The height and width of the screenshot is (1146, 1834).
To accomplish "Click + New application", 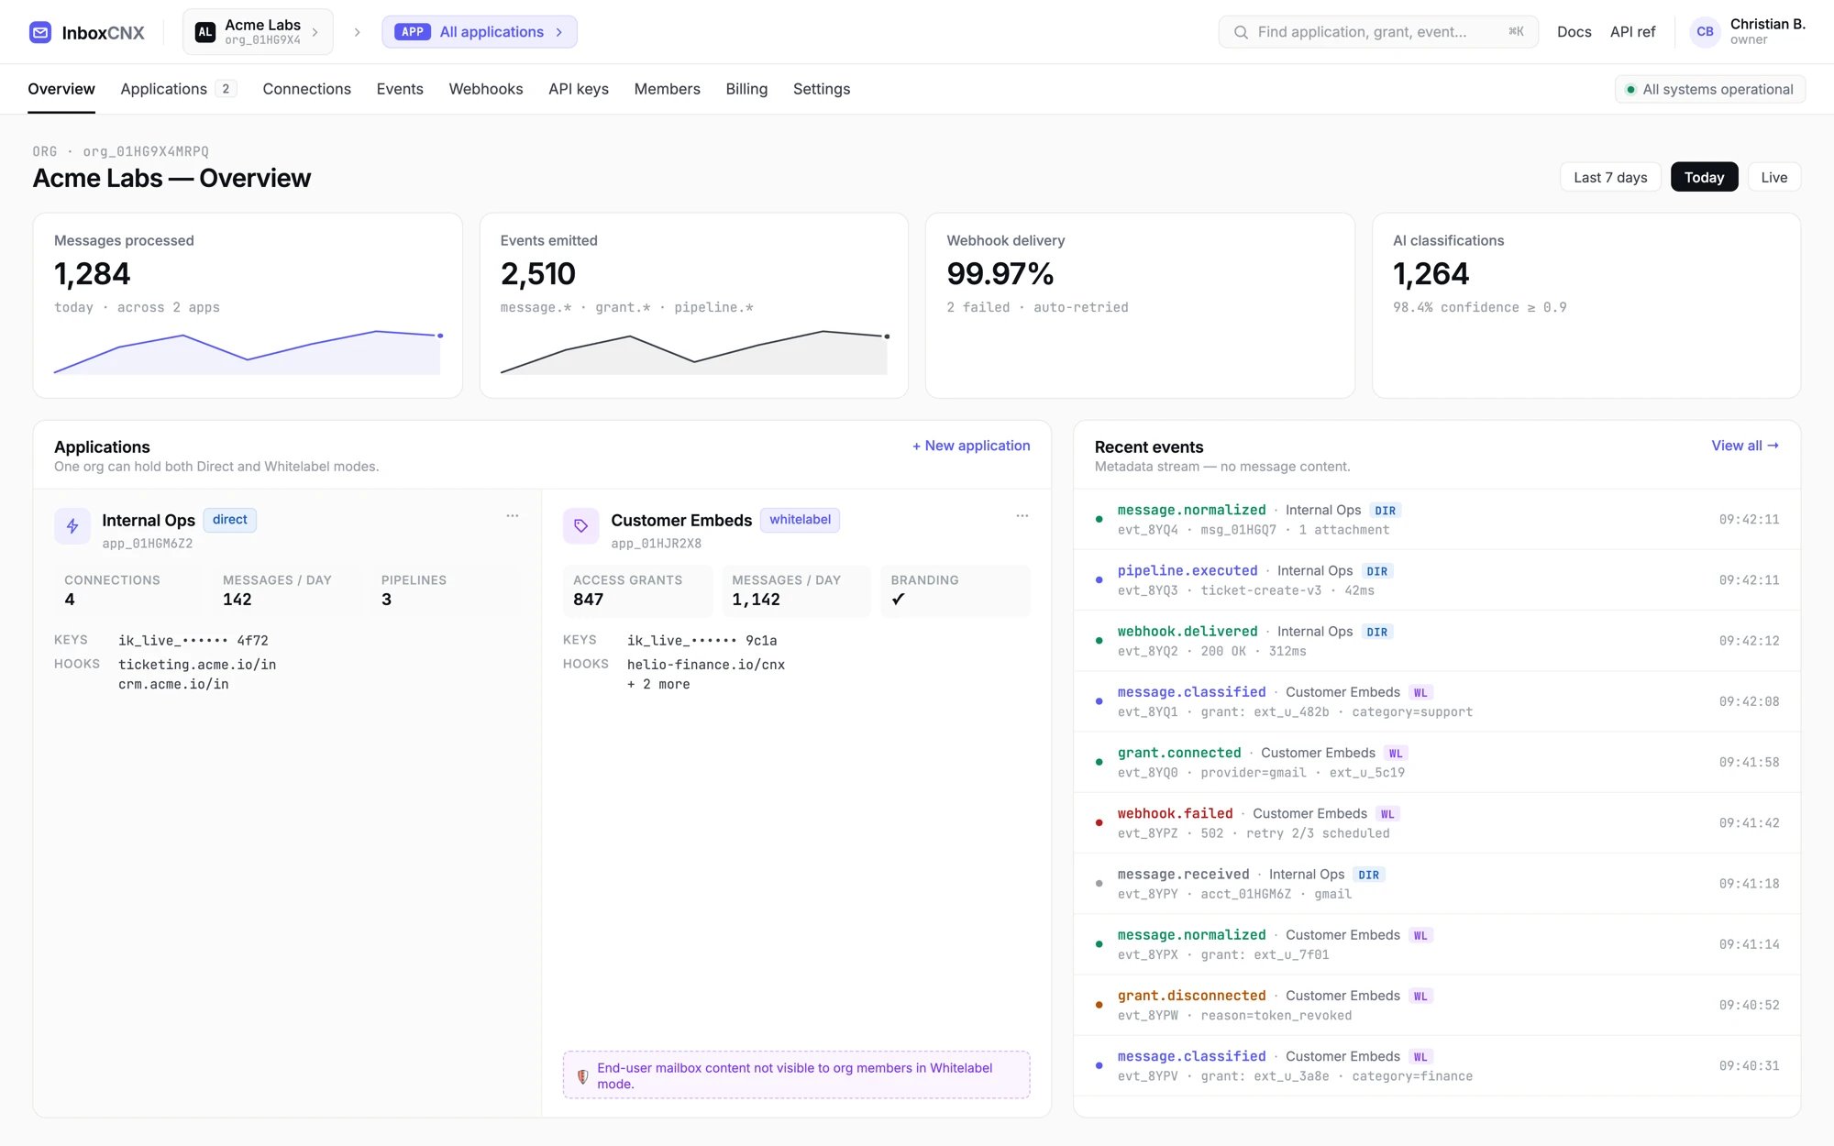I will (971, 446).
